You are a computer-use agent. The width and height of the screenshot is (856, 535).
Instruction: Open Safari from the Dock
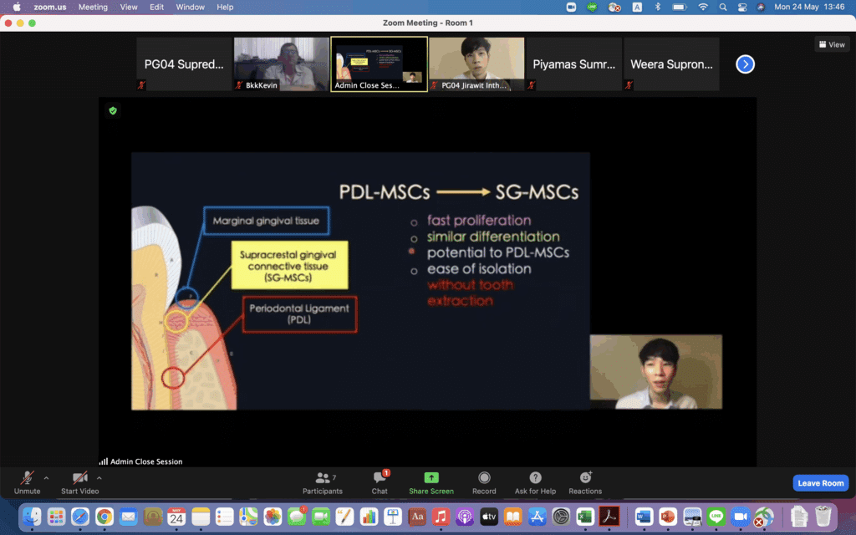coord(80,517)
